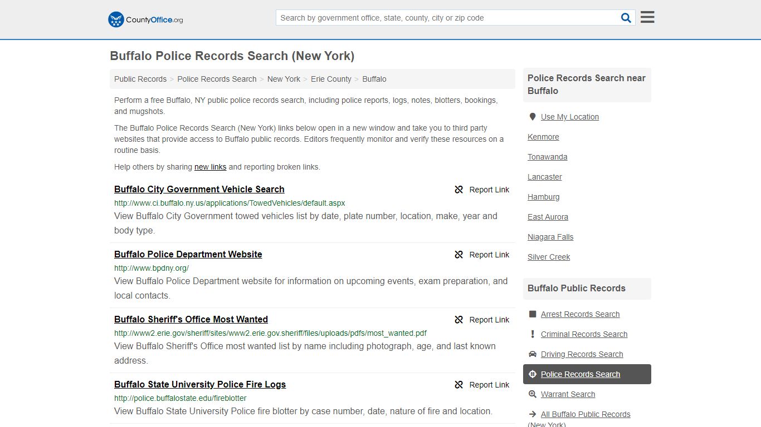This screenshot has width=761, height=427.
Task: Click the Criminal Records exclamation icon
Action: 533,334
